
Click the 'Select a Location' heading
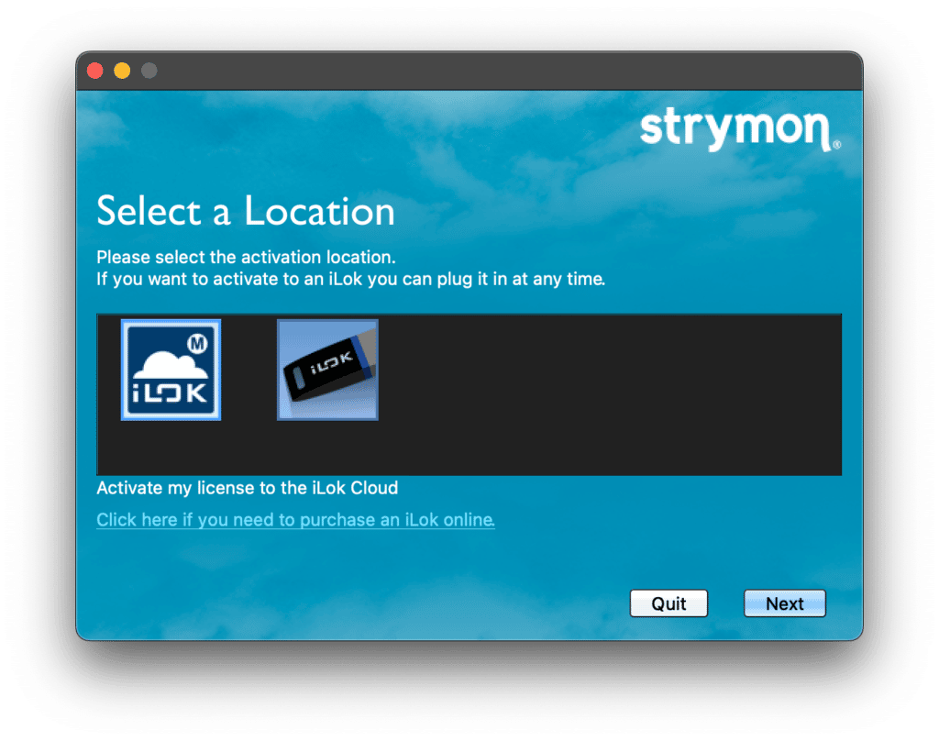pyautogui.click(x=246, y=211)
